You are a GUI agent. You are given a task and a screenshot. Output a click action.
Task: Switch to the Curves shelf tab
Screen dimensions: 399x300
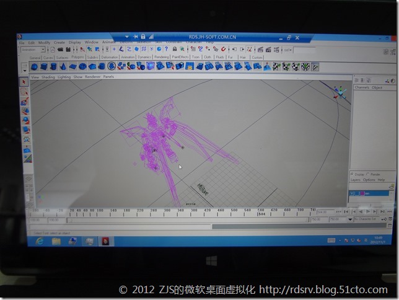coord(48,58)
